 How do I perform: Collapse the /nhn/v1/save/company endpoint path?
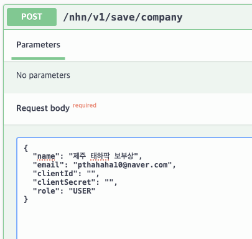click(x=123, y=17)
